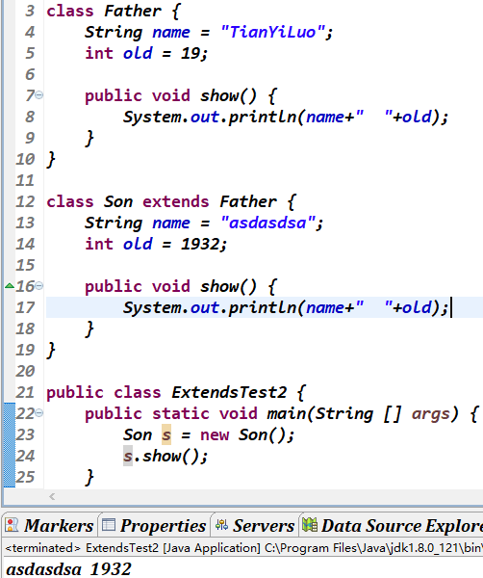483x578 pixels.
Task: Click the highlighted variable s on line 23
Action: (166, 434)
